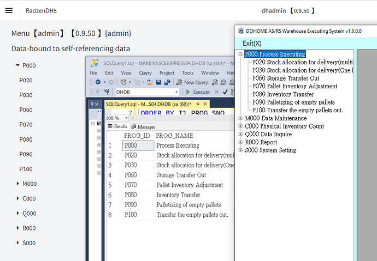377x261 pixels.
Task: Click the pin icon on SQLQuery1.sql tab
Action: 198,104
